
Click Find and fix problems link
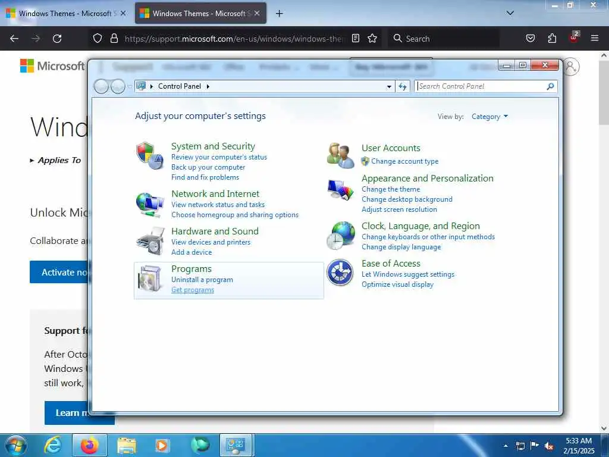[205, 177]
